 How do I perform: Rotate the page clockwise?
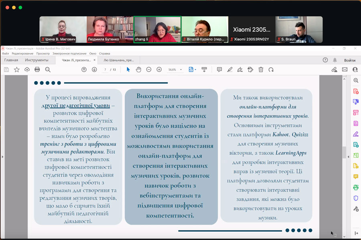[x=271, y=69]
